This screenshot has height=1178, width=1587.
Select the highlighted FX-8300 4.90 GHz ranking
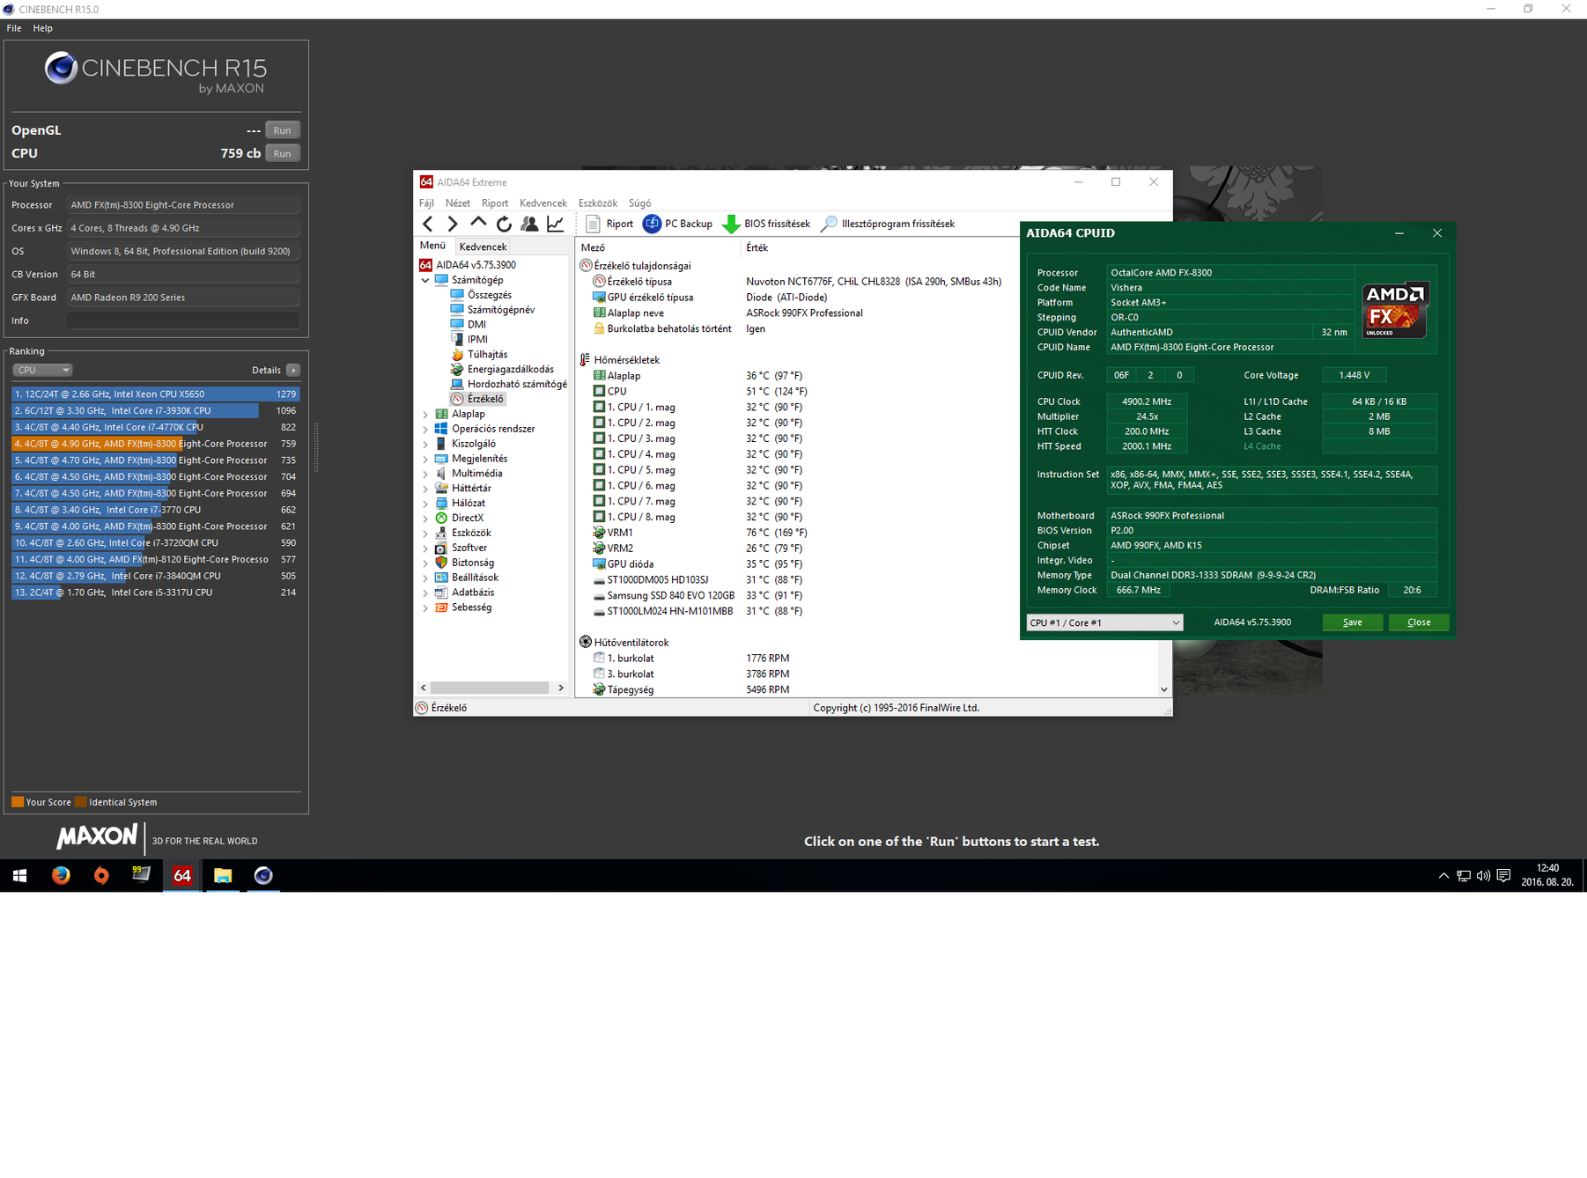(156, 444)
